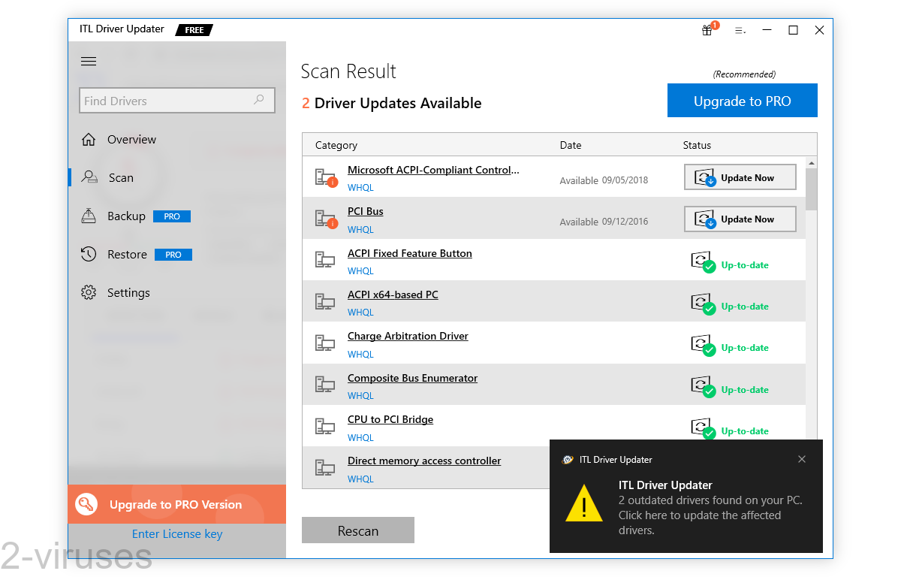
Task: Open the options menu icon in title bar
Action: tap(740, 30)
